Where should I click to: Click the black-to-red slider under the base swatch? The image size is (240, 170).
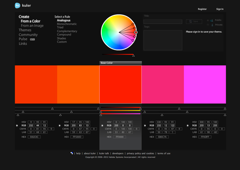pyautogui.click(x=121, y=107)
